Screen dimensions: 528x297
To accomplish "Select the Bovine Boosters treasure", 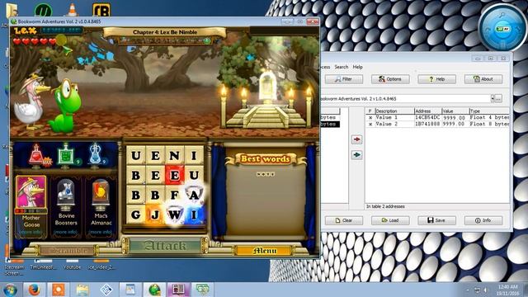I will pyautogui.click(x=66, y=195).
